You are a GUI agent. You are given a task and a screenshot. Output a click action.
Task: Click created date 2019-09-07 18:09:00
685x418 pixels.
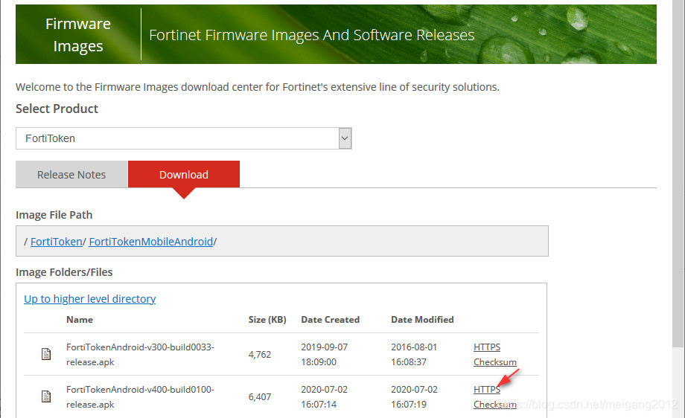click(324, 354)
